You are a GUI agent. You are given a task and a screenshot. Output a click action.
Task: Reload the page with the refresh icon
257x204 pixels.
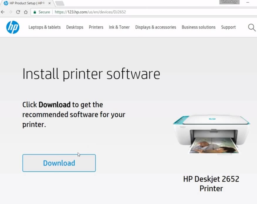coord(18,12)
